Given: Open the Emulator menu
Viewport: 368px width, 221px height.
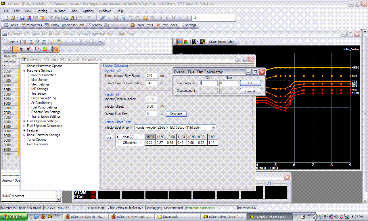Looking at the screenshot, I should click(x=59, y=11).
